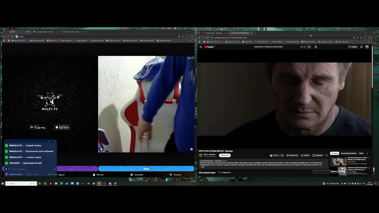Click the RULET.TV cat logo
This screenshot has height=213, width=379.
[50, 101]
